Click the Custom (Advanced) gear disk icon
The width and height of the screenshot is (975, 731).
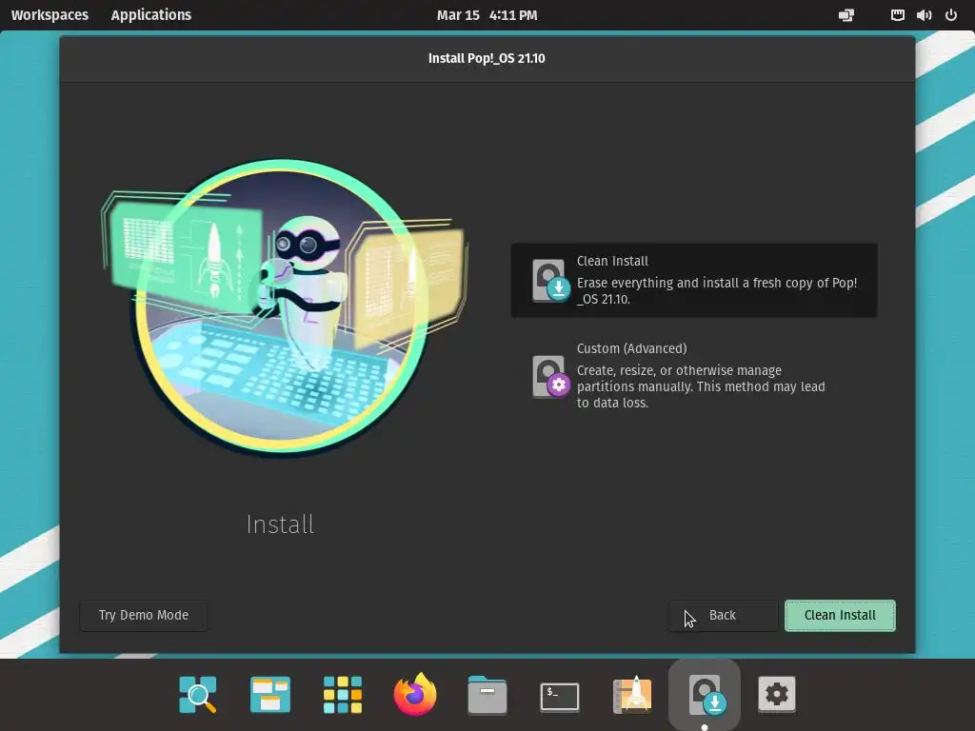point(549,376)
